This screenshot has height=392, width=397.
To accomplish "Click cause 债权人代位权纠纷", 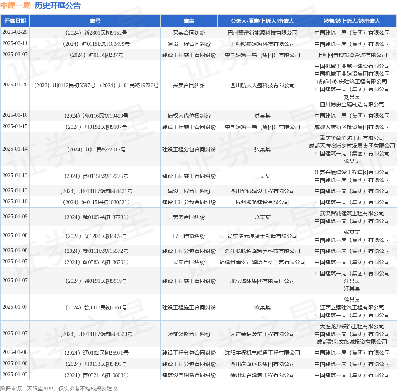I will point(189,116).
